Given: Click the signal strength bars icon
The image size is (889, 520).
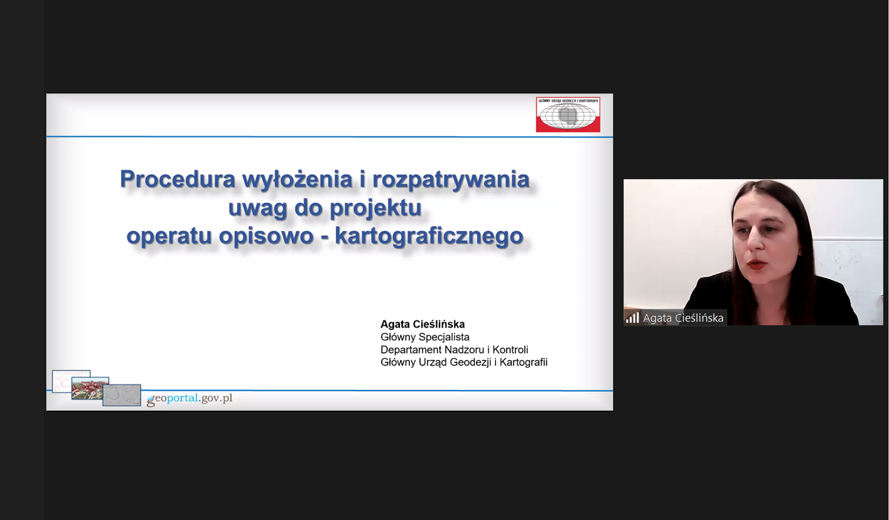Looking at the screenshot, I should pos(632,318).
